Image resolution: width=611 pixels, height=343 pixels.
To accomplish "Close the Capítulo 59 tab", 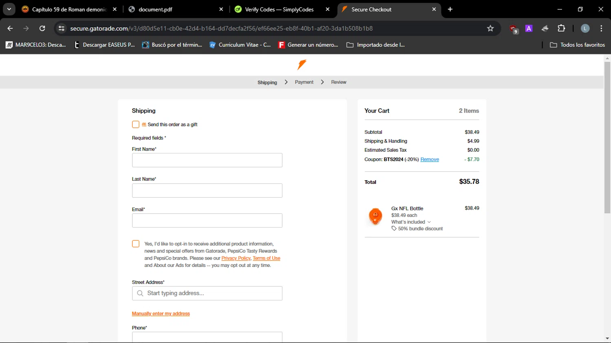I will coord(115,9).
